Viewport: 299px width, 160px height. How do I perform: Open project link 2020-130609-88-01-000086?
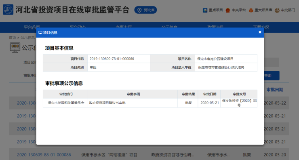pyautogui.click(x=44, y=155)
